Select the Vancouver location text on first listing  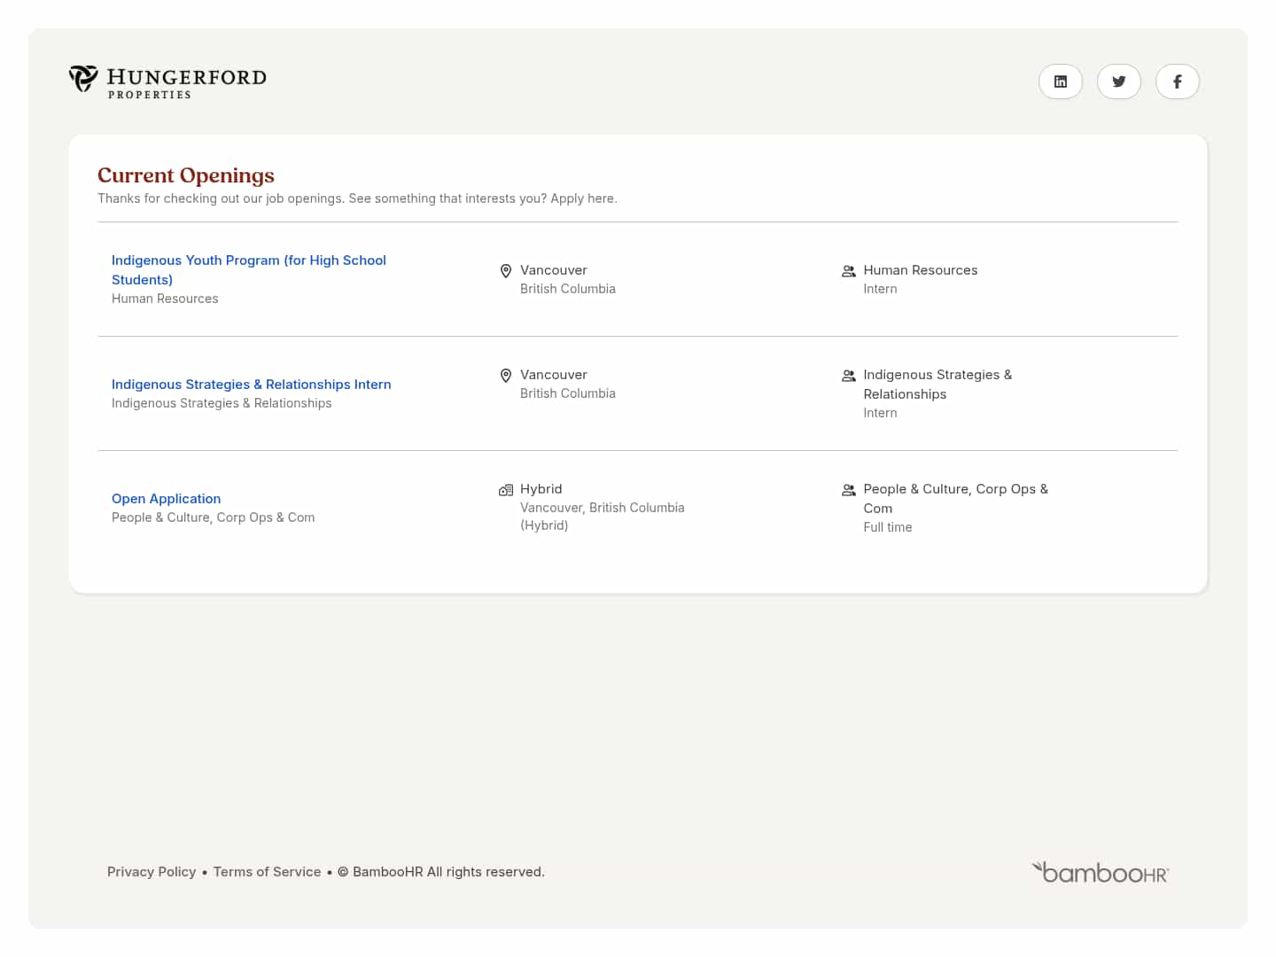[553, 270]
